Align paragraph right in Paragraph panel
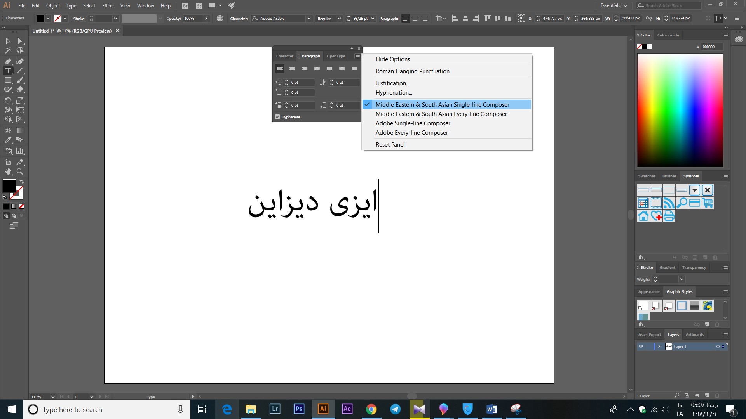 pos(305,69)
